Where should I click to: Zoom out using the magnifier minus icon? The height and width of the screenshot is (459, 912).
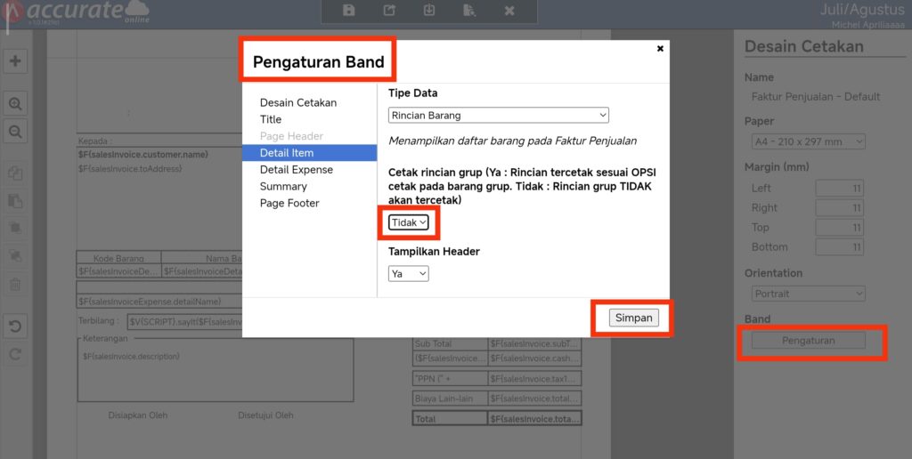[x=15, y=132]
